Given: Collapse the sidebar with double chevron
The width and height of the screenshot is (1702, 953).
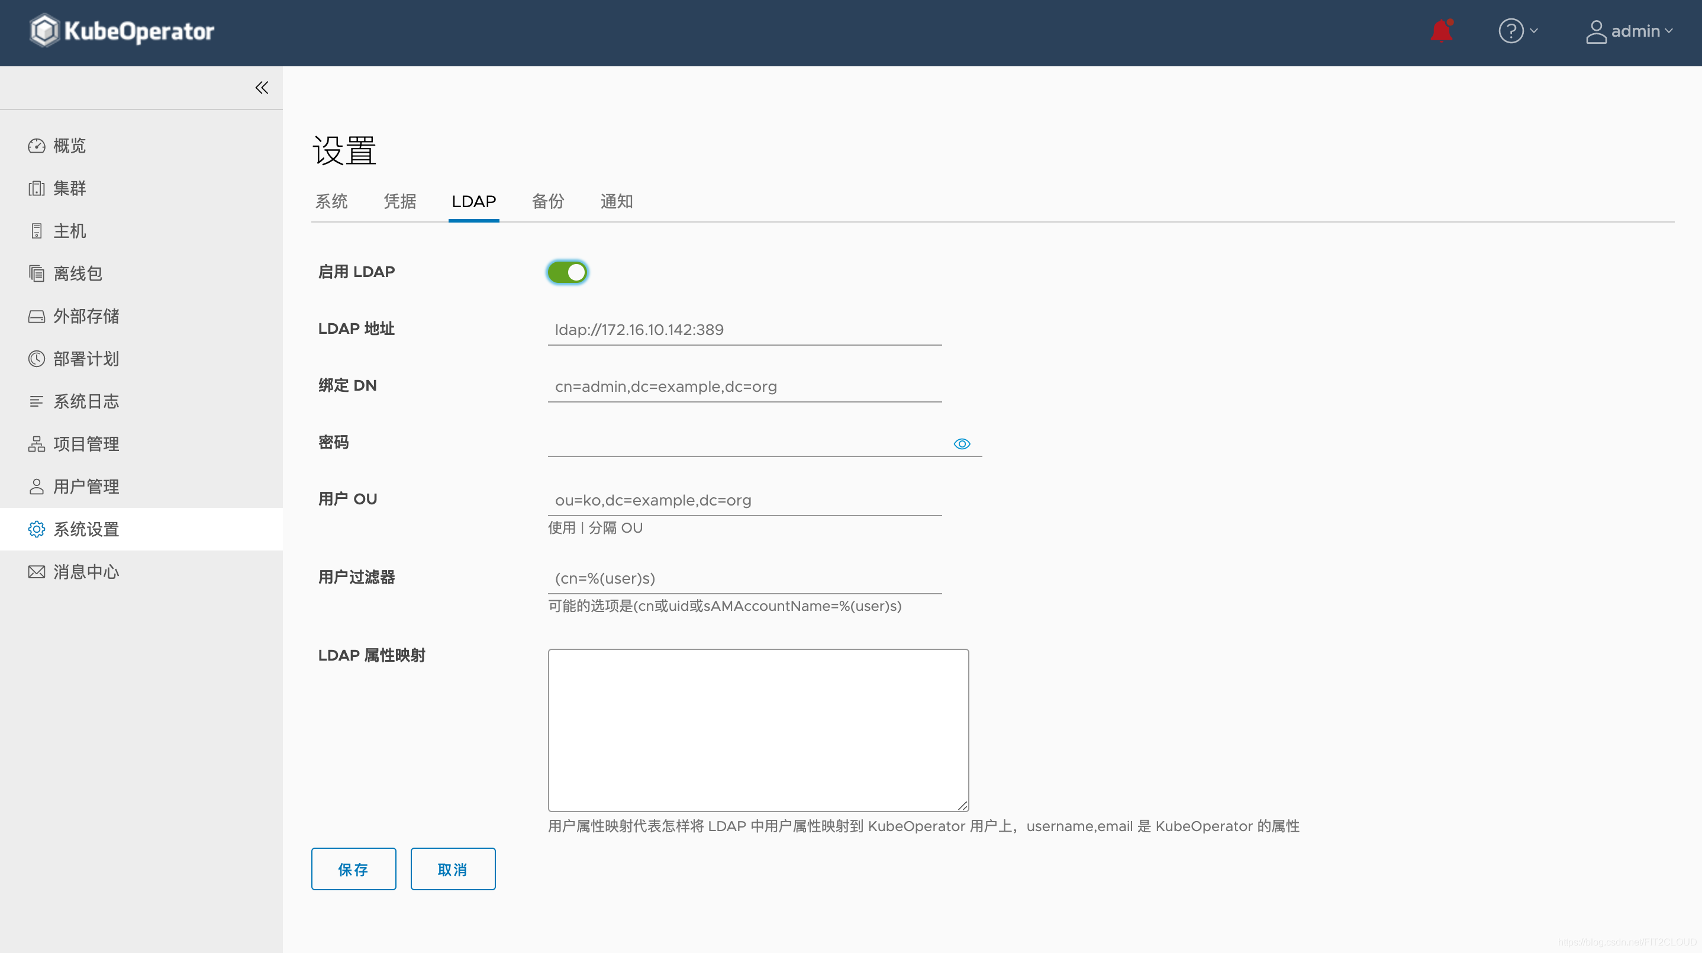Looking at the screenshot, I should pyautogui.click(x=262, y=88).
